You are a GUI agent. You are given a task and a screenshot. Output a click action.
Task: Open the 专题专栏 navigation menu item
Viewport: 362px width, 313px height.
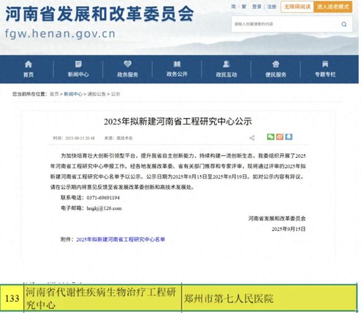(x=325, y=74)
